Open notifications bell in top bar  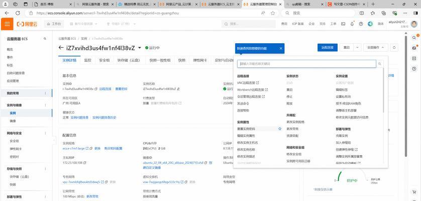[352, 24]
